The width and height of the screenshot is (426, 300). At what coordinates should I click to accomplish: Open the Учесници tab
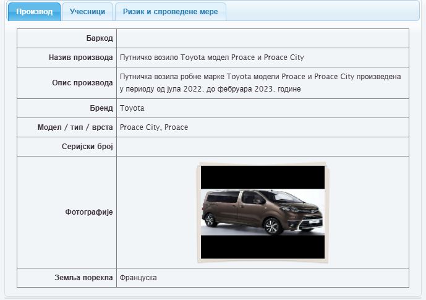pyautogui.click(x=87, y=12)
